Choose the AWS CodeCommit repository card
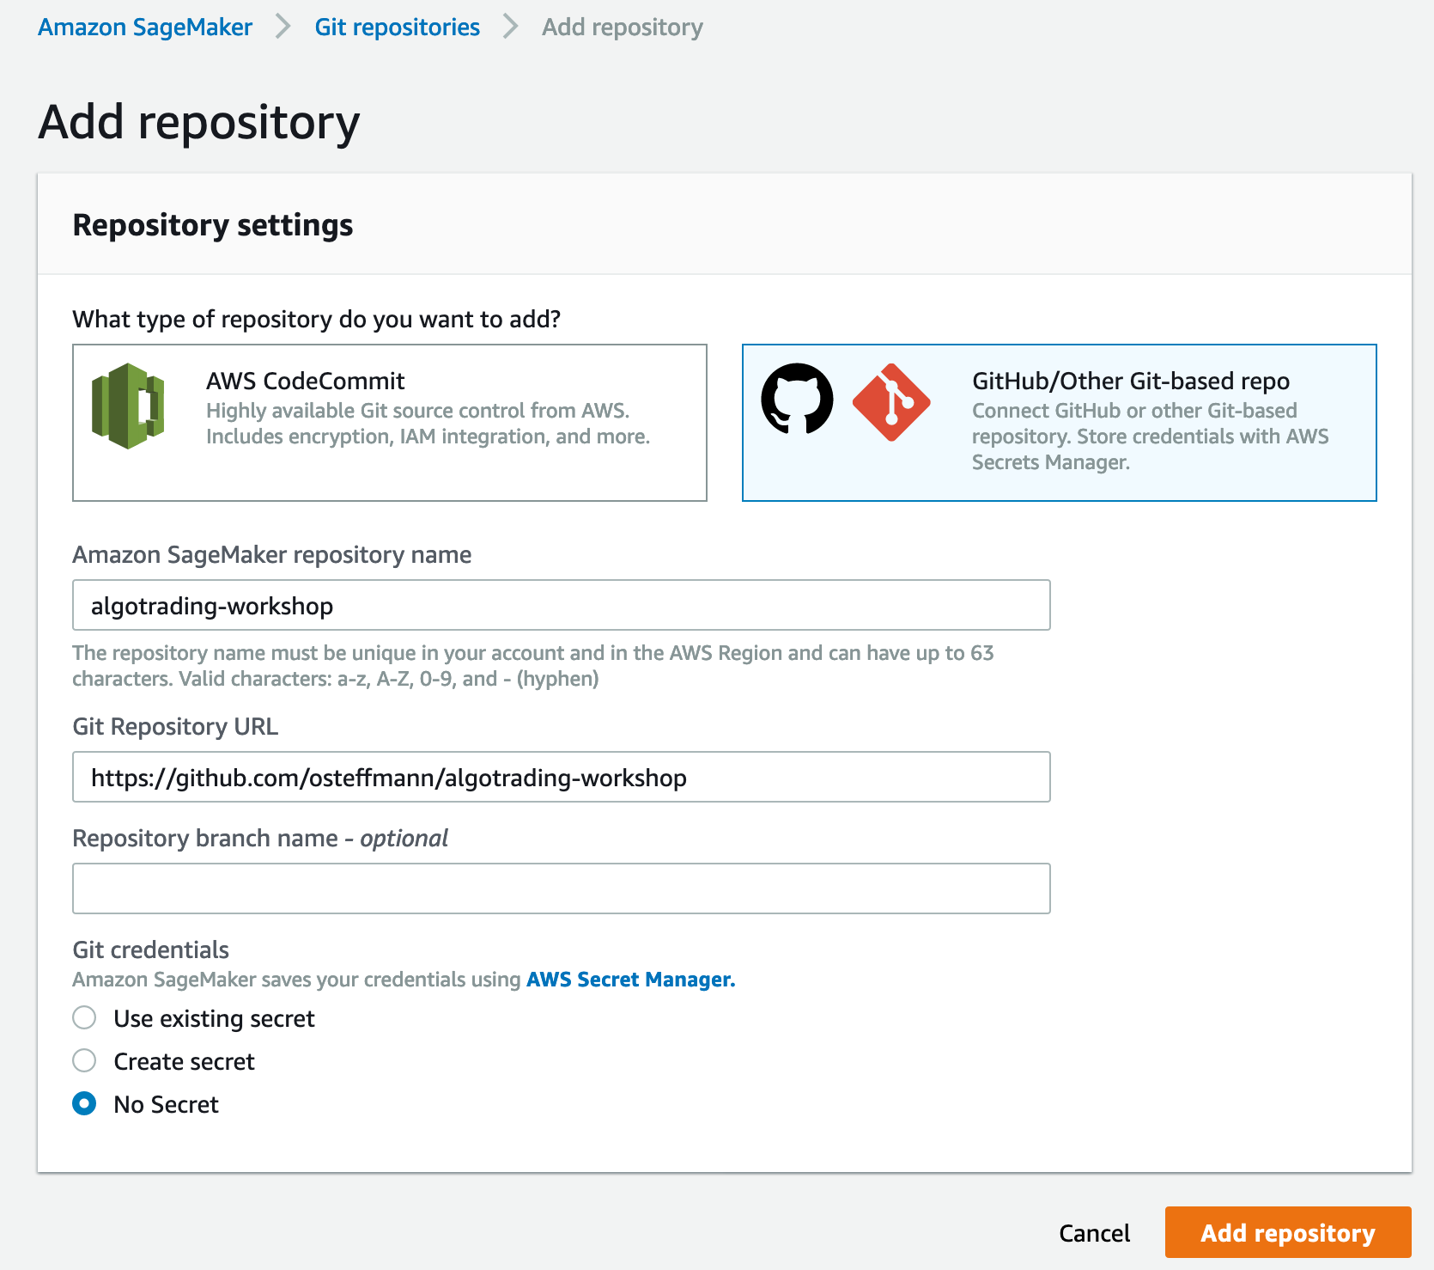1434x1270 pixels. point(390,423)
